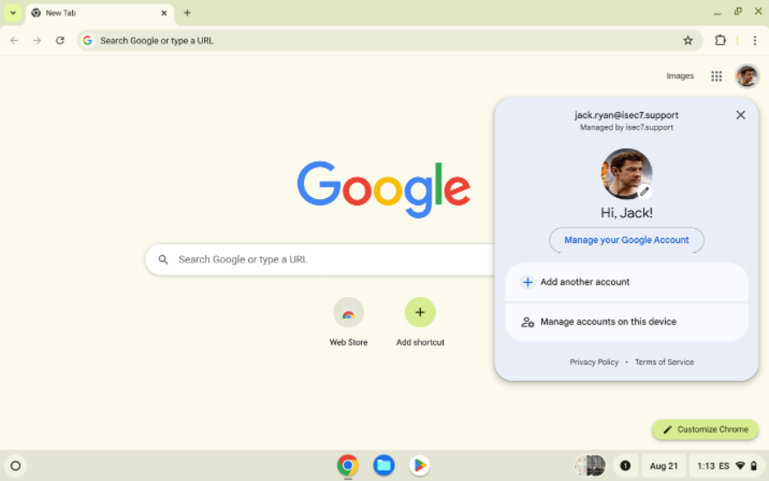Click the jack.ryan@isec7.support email text
769x481 pixels.
[x=627, y=115]
